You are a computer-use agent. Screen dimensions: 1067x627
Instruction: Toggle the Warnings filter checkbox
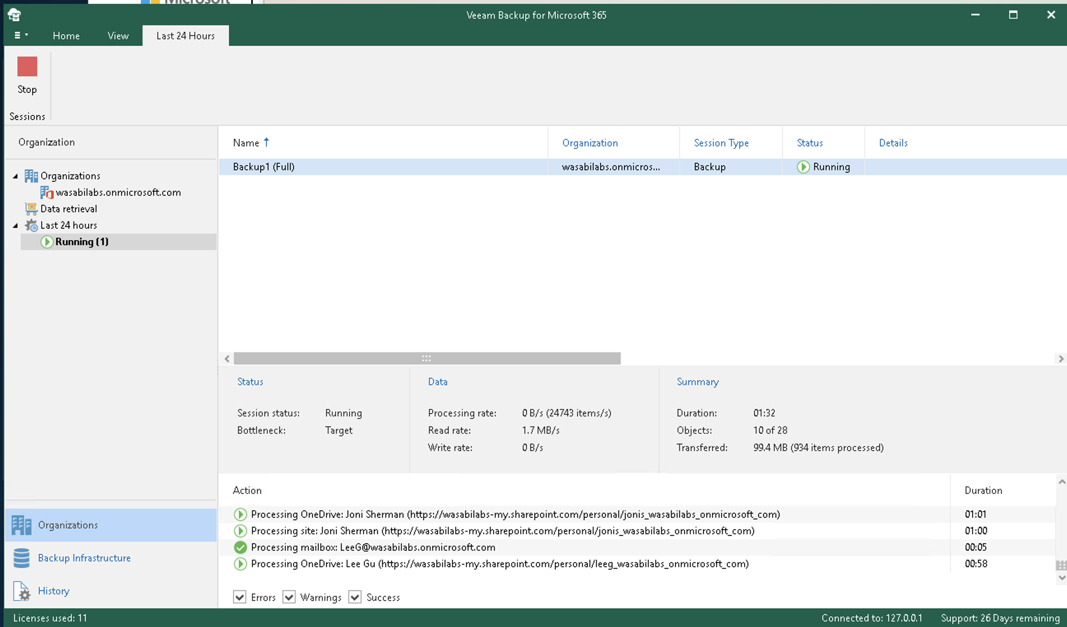coord(289,597)
